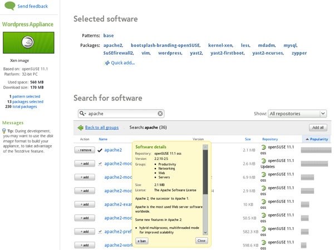Image resolution: width=334 pixels, height=250 pixels.
Task: Click the Software details scroll down arrow
Action: [205, 233]
